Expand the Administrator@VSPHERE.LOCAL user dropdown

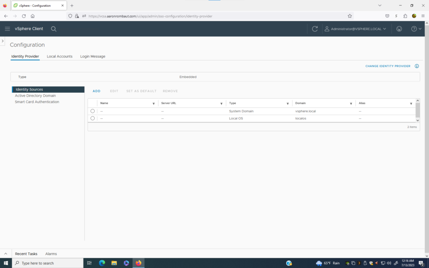[x=355, y=29]
